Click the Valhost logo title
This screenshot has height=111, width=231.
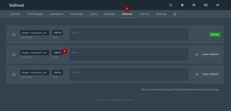pyautogui.click(x=16, y=5)
